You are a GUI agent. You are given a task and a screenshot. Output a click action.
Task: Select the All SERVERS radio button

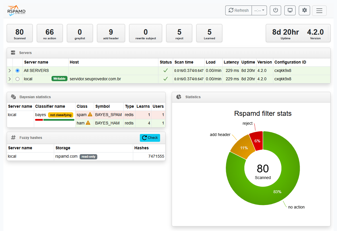pyautogui.click(x=18, y=70)
